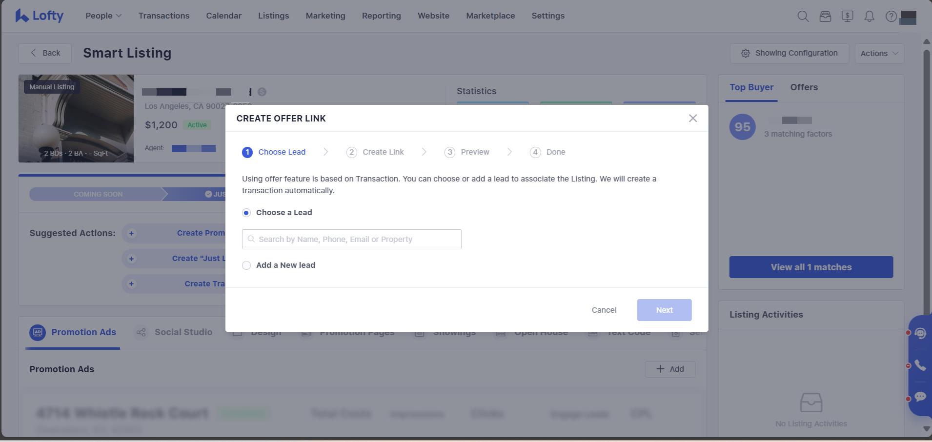The height and width of the screenshot is (442, 932).
Task: Click the Lofty logo
Action: [x=39, y=16]
